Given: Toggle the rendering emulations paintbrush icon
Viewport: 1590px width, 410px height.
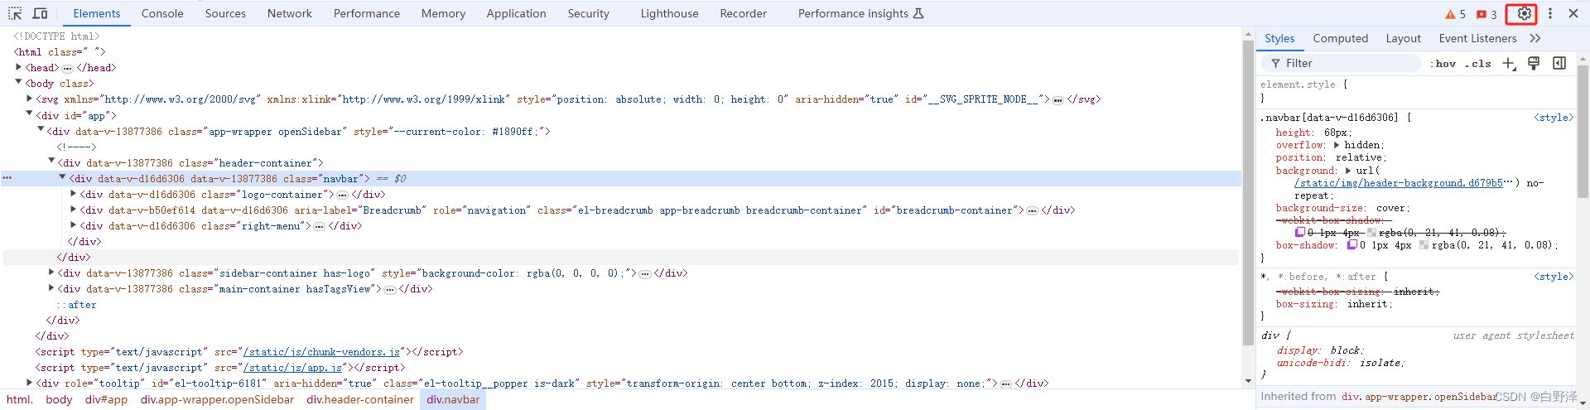Looking at the screenshot, I should pos(1534,63).
